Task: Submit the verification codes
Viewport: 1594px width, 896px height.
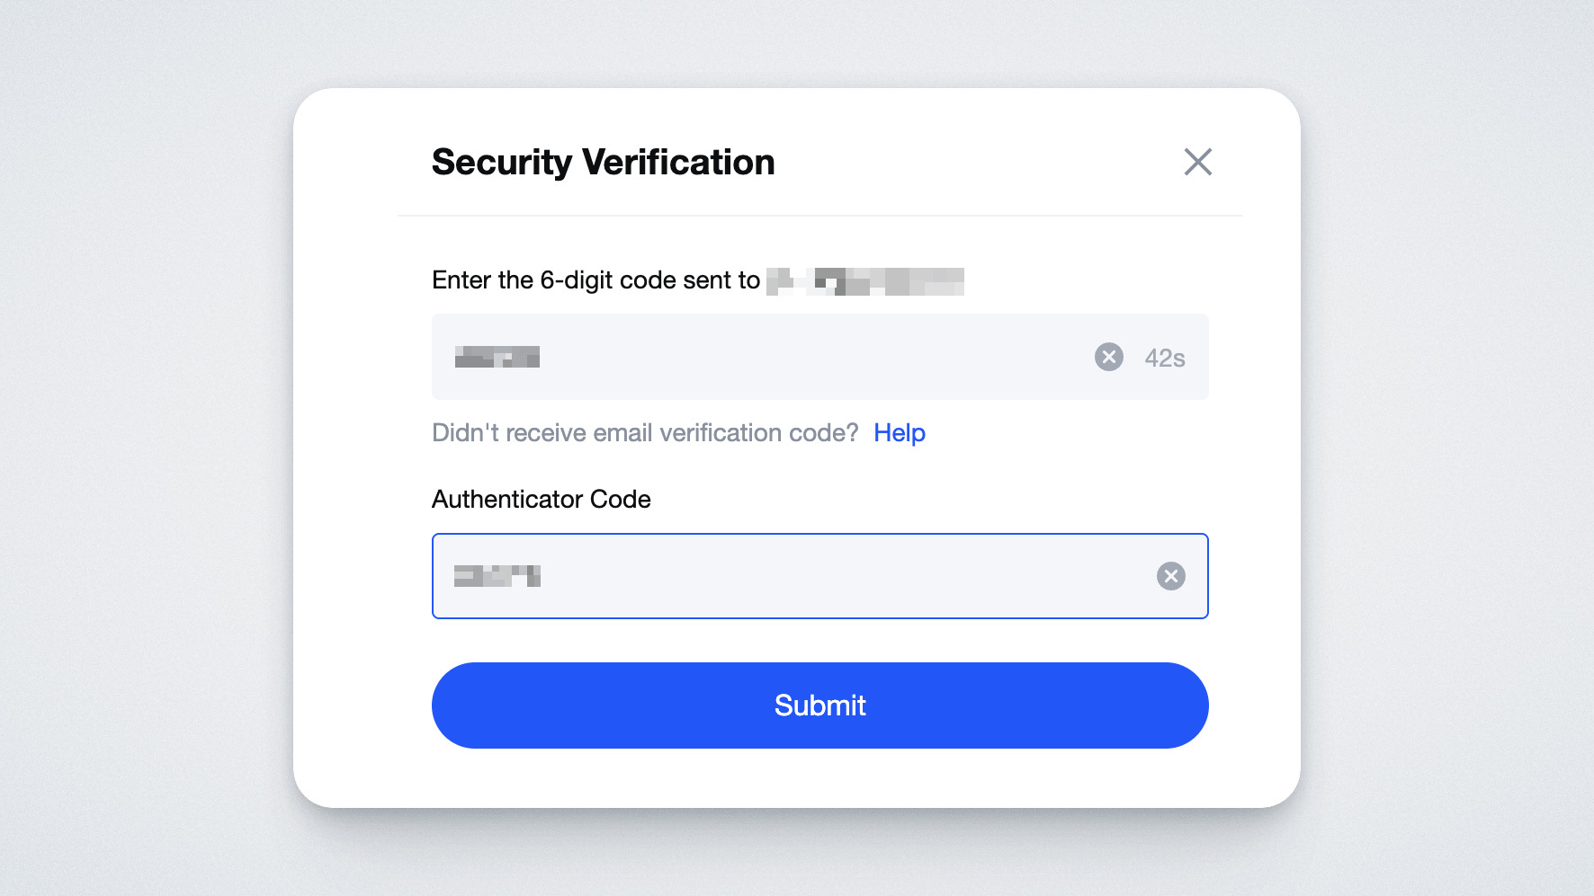Action: click(x=819, y=705)
